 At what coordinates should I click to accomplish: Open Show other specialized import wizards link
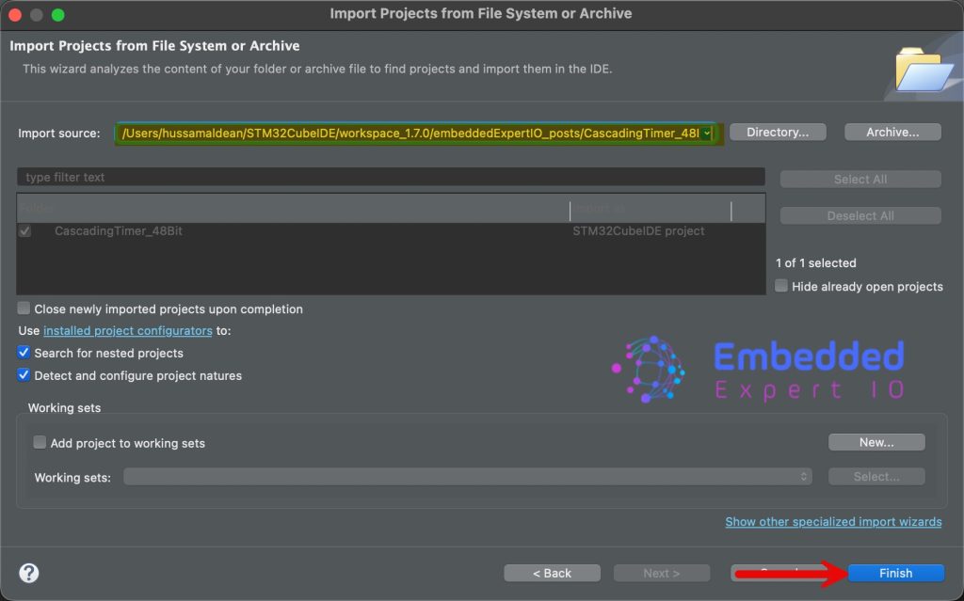pos(833,522)
